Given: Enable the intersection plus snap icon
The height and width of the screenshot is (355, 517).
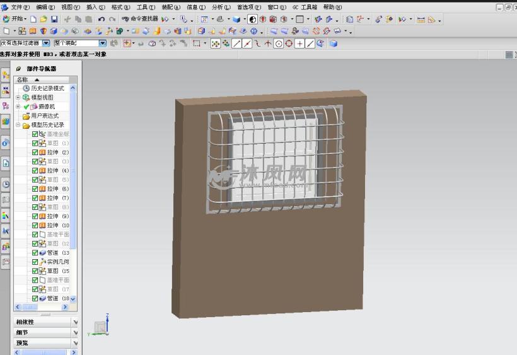Looking at the screenshot, I should coord(299,44).
